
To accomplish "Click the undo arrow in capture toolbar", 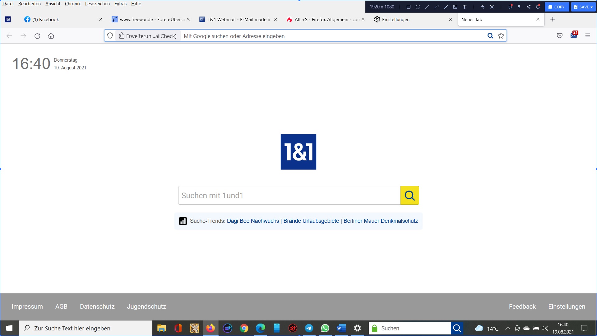I will pos(483,7).
